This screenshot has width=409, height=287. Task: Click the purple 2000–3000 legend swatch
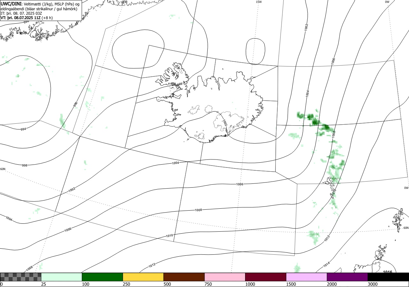347,277
